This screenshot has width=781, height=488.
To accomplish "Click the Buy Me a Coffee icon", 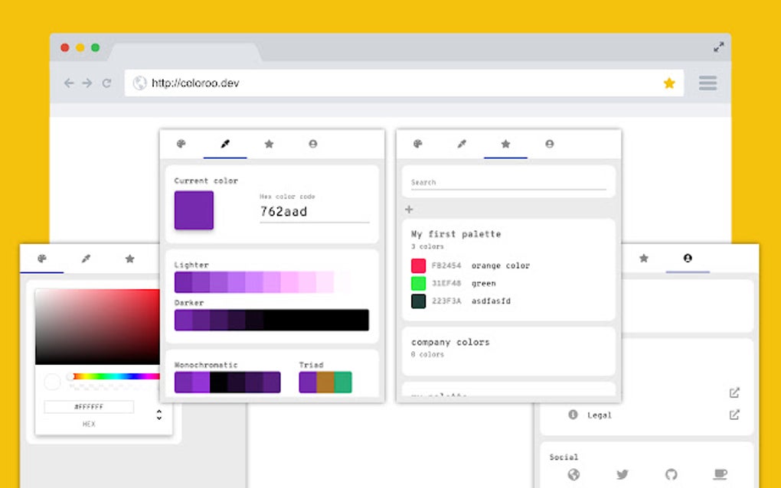I will (720, 474).
